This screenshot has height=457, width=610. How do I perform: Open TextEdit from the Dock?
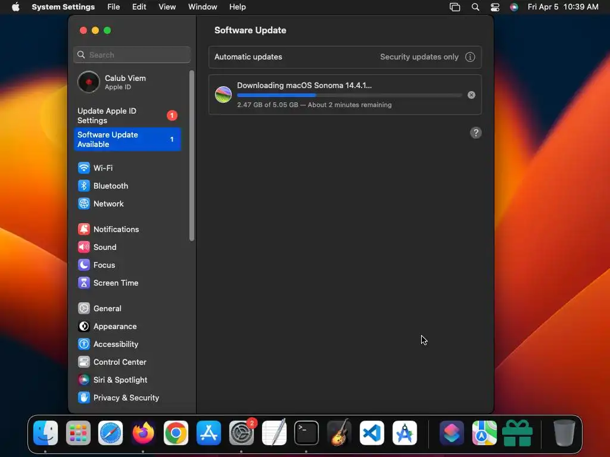coord(274,433)
